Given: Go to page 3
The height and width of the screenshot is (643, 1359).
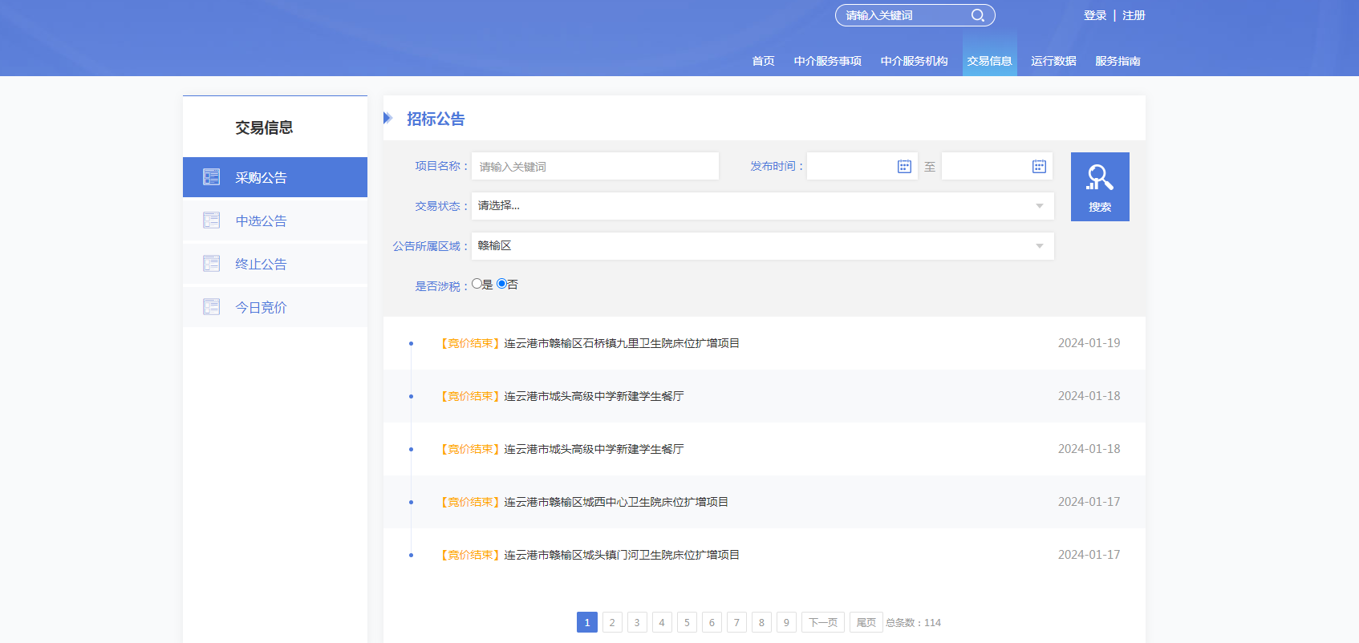Looking at the screenshot, I should click(637, 622).
